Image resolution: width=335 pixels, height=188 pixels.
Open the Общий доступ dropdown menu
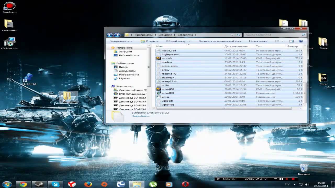click(178, 41)
